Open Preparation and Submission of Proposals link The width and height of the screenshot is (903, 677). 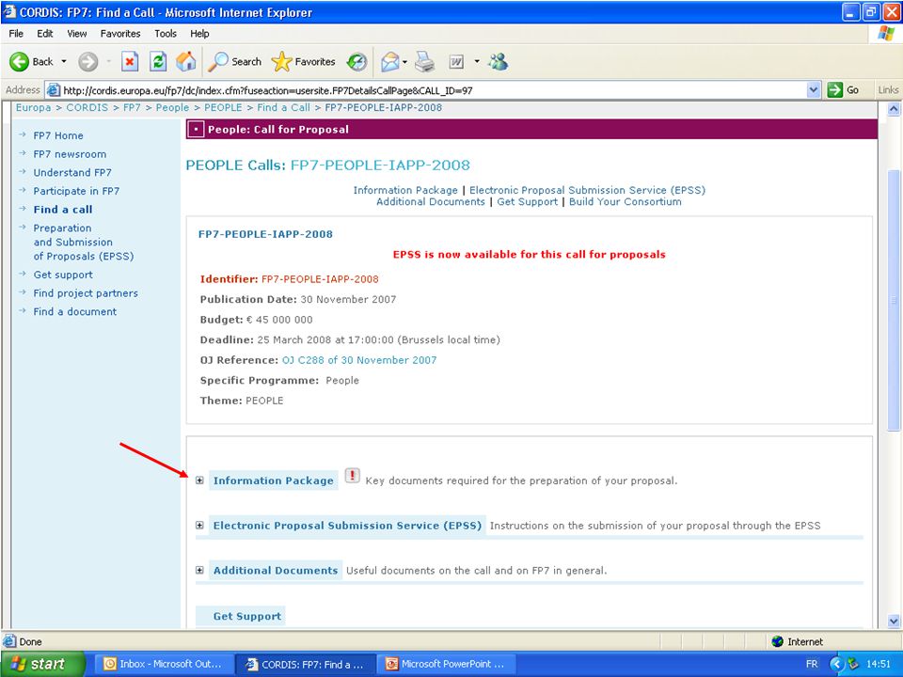pyautogui.click(x=84, y=242)
